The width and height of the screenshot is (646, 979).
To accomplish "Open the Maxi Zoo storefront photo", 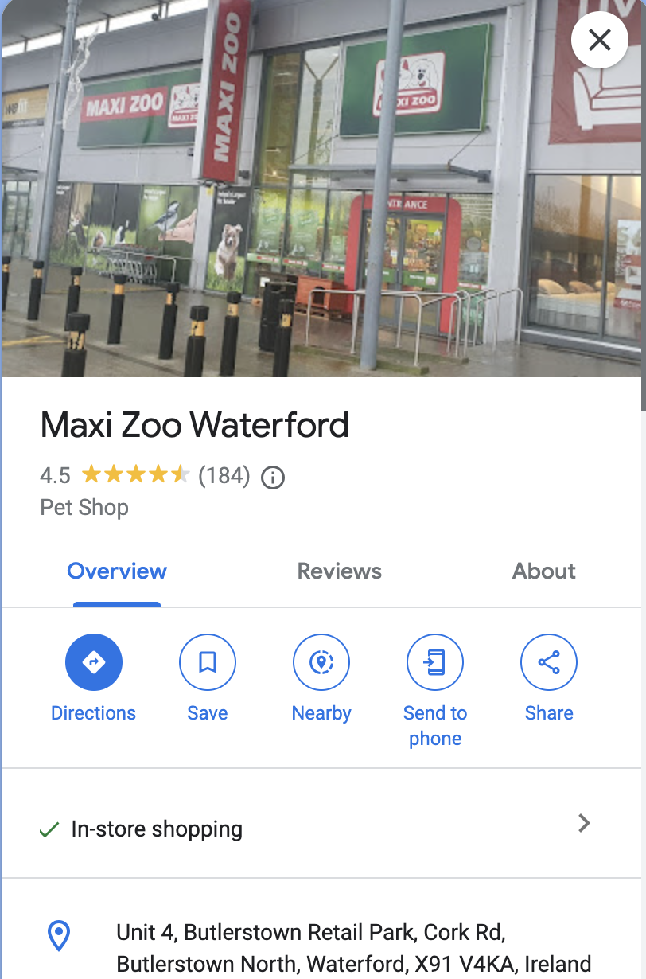I will 321,189.
